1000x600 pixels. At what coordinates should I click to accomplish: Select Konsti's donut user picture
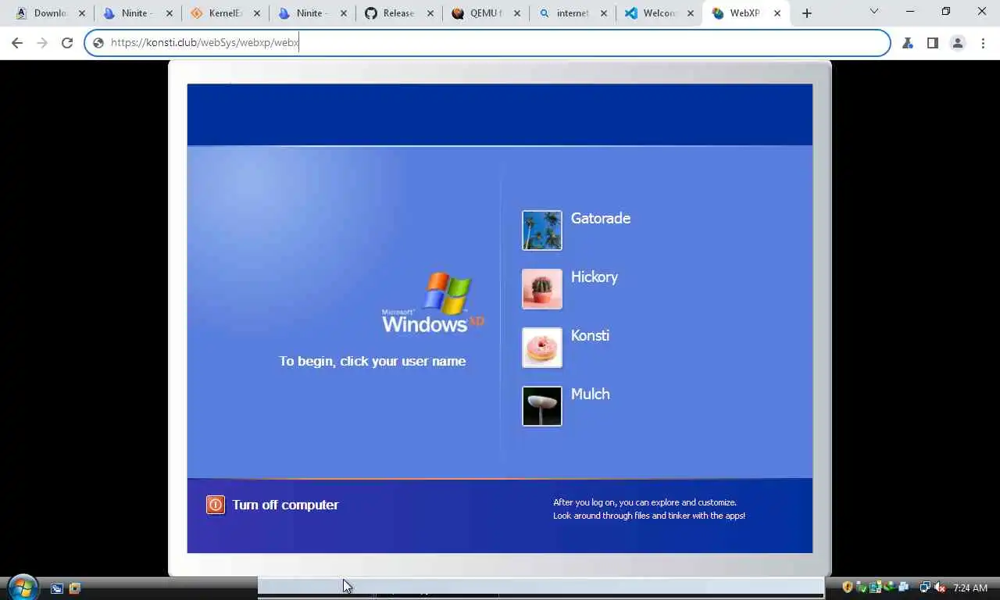coord(542,348)
